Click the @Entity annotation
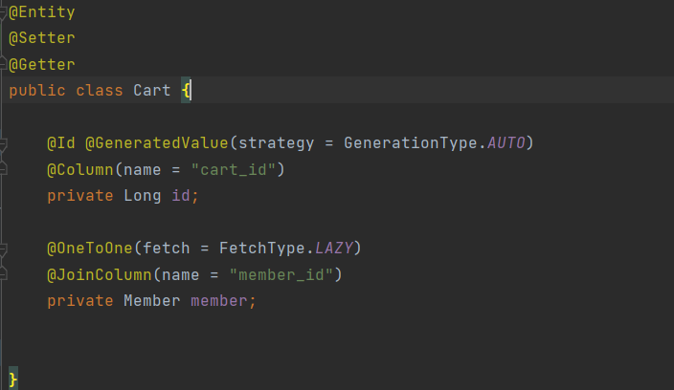674x390 pixels. 42,12
